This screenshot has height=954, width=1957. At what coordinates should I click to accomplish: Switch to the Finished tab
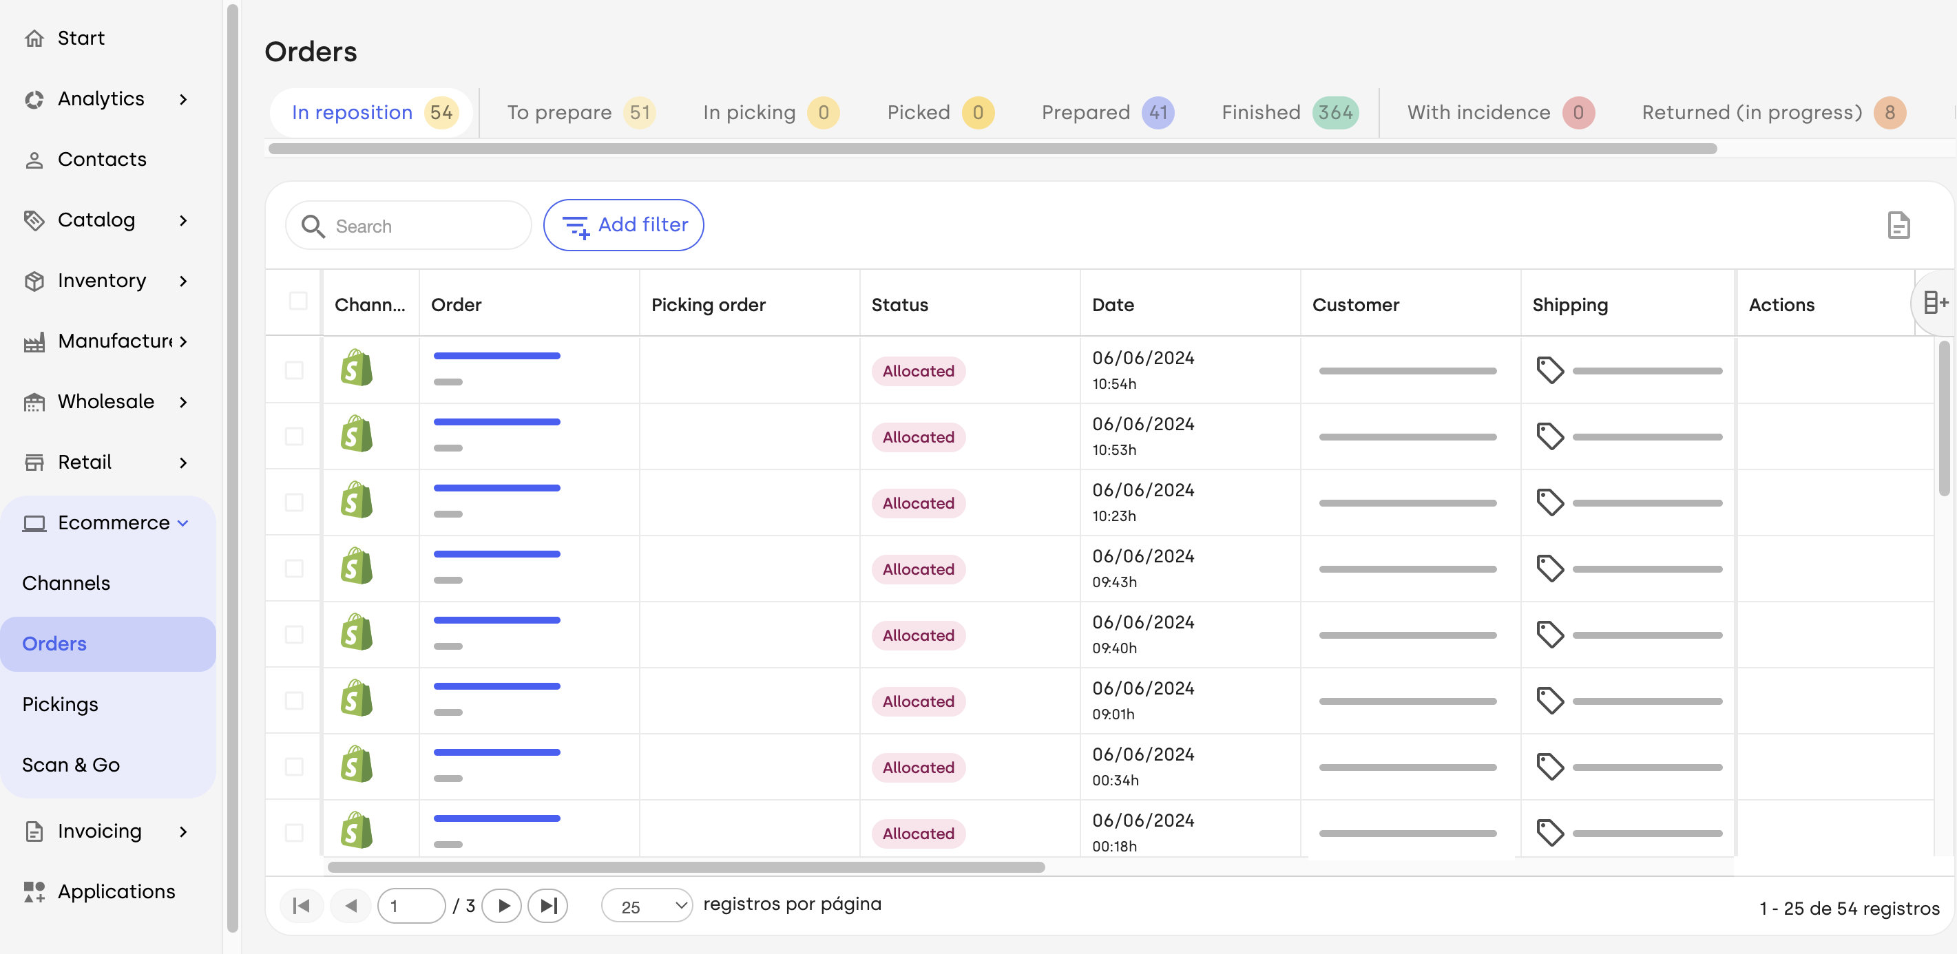[1289, 112]
